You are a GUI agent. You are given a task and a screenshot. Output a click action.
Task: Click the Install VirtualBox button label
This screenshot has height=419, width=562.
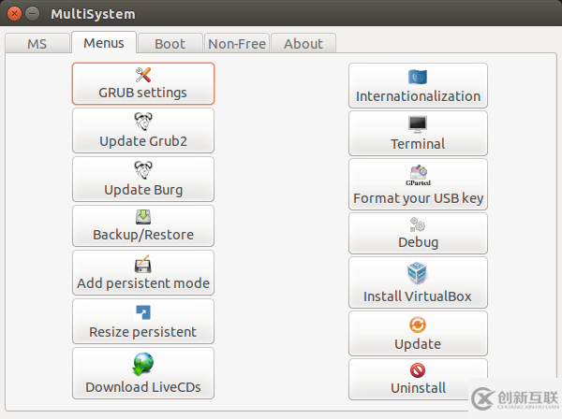coord(418,296)
